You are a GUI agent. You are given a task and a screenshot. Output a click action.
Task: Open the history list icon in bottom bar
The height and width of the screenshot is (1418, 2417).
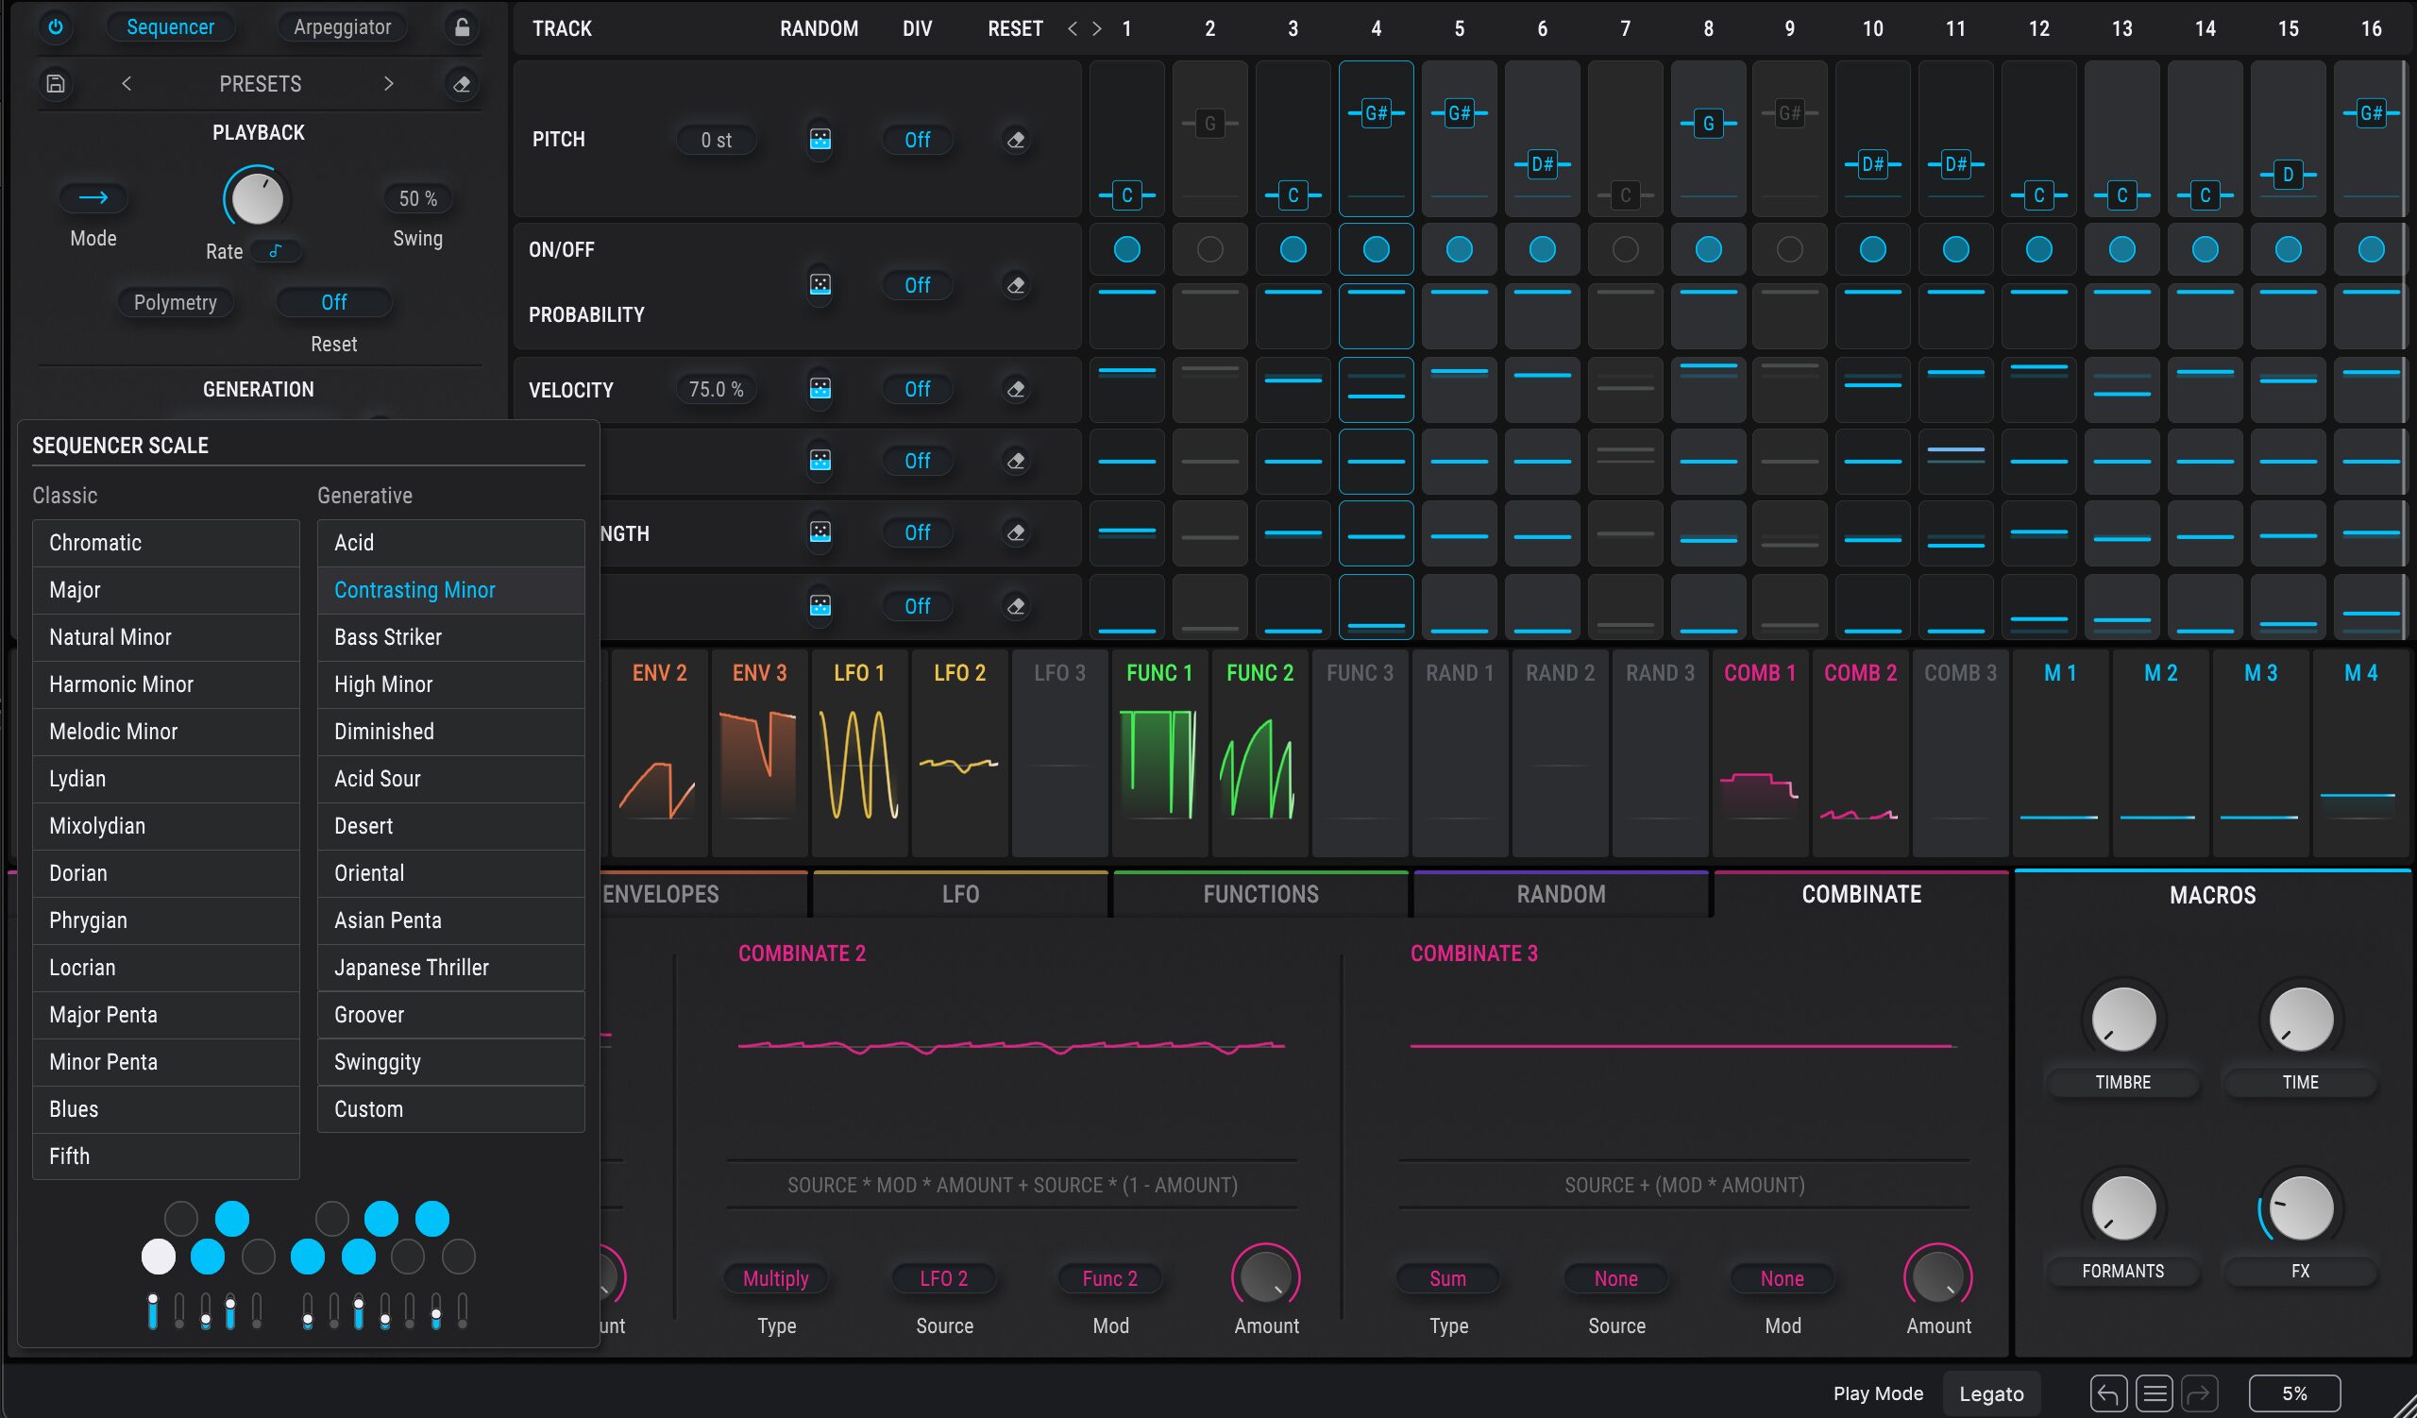[x=2154, y=1393]
